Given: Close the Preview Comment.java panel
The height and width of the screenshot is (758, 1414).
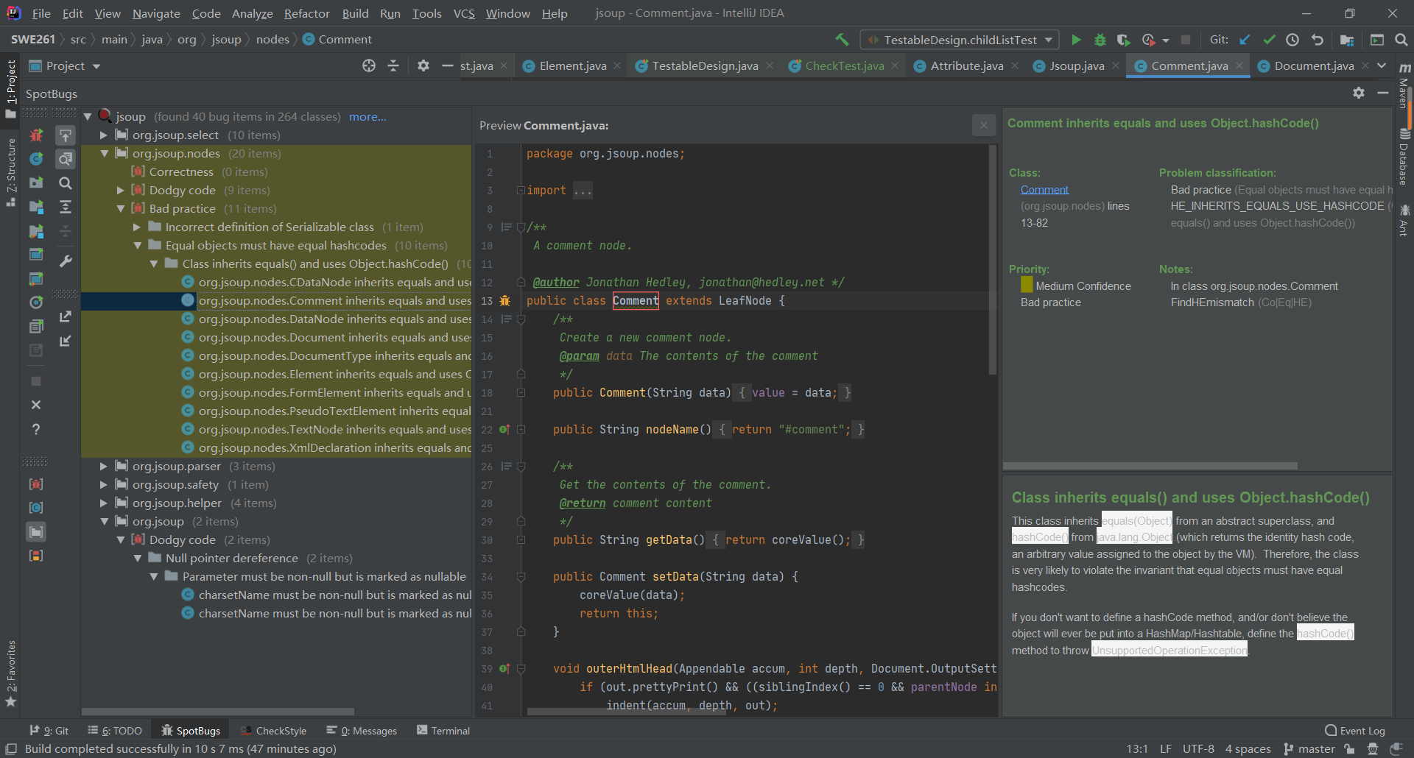Looking at the screenshot, I should pyautogui.click(x=983, y=126).
